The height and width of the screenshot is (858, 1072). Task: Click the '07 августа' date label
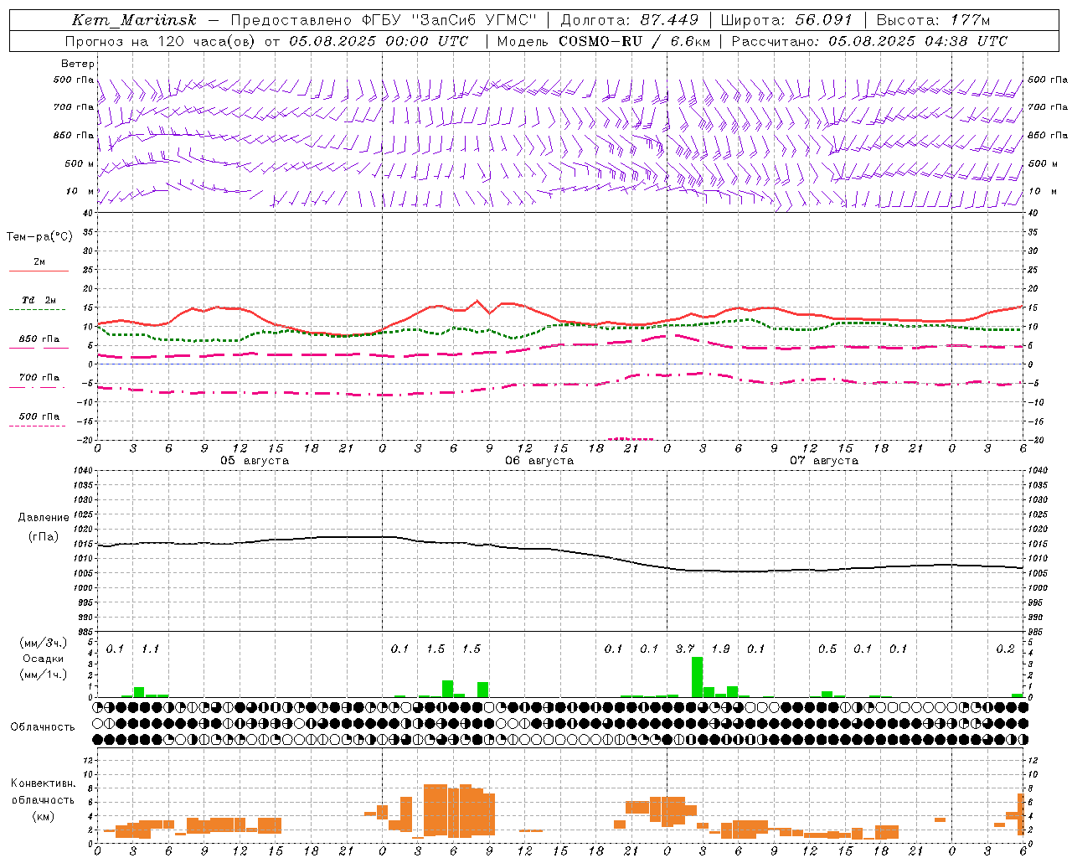824,461
